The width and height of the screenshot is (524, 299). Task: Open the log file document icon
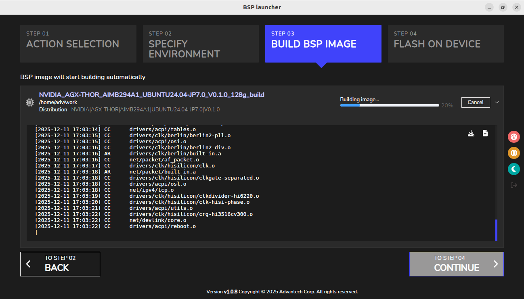[x=485, y=134]
